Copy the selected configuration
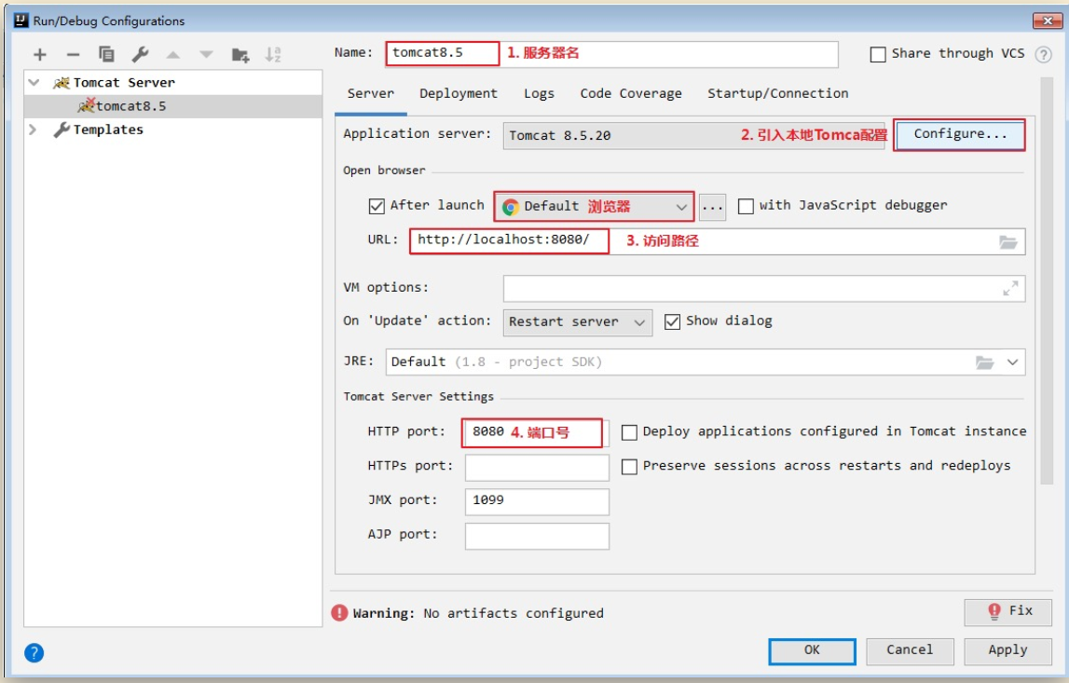The width and height of the screenshot is (1069, 683). pos(106,54)
